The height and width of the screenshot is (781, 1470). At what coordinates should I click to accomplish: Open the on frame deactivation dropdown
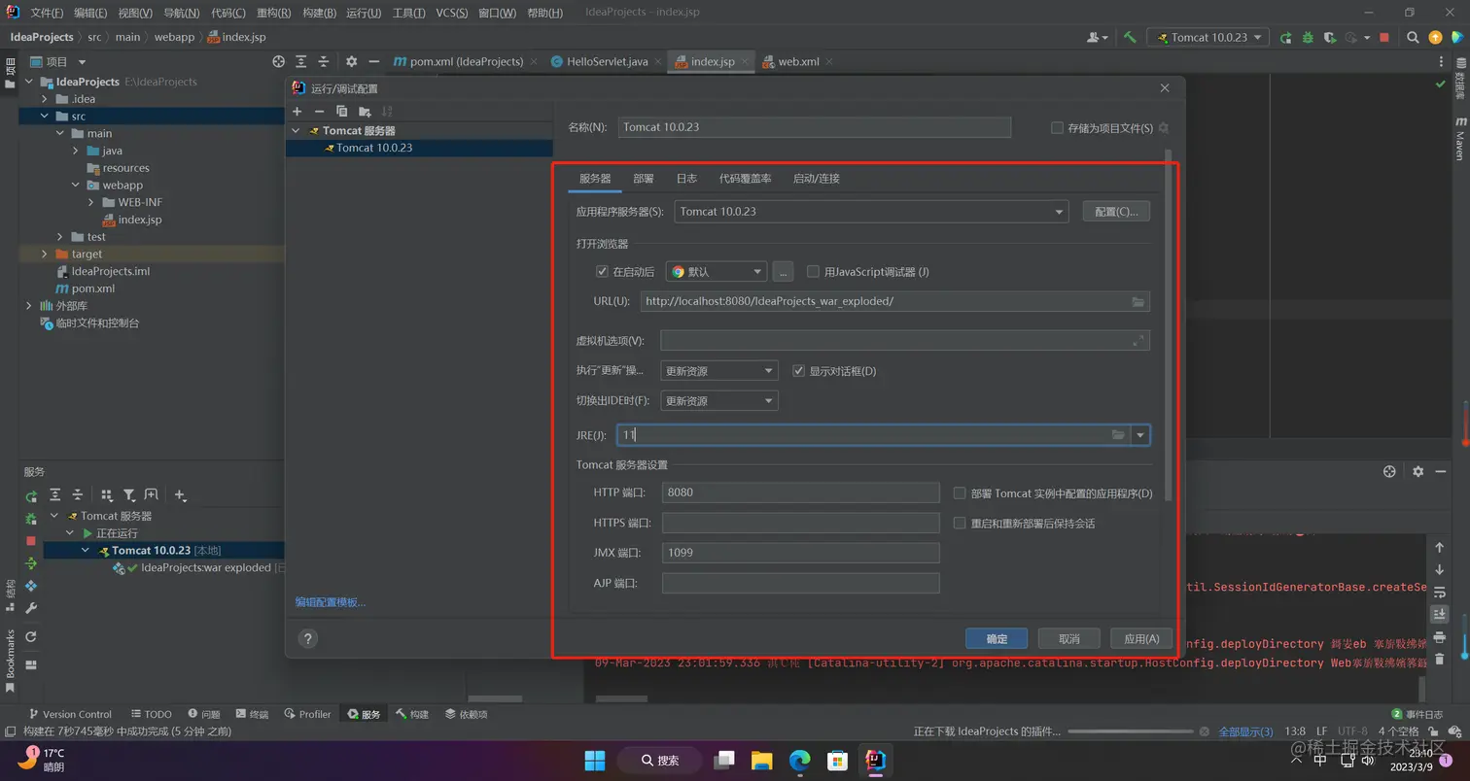point(719,401)
